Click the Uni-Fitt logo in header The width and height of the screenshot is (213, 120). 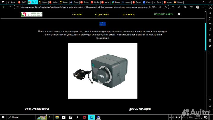(32, 14)
